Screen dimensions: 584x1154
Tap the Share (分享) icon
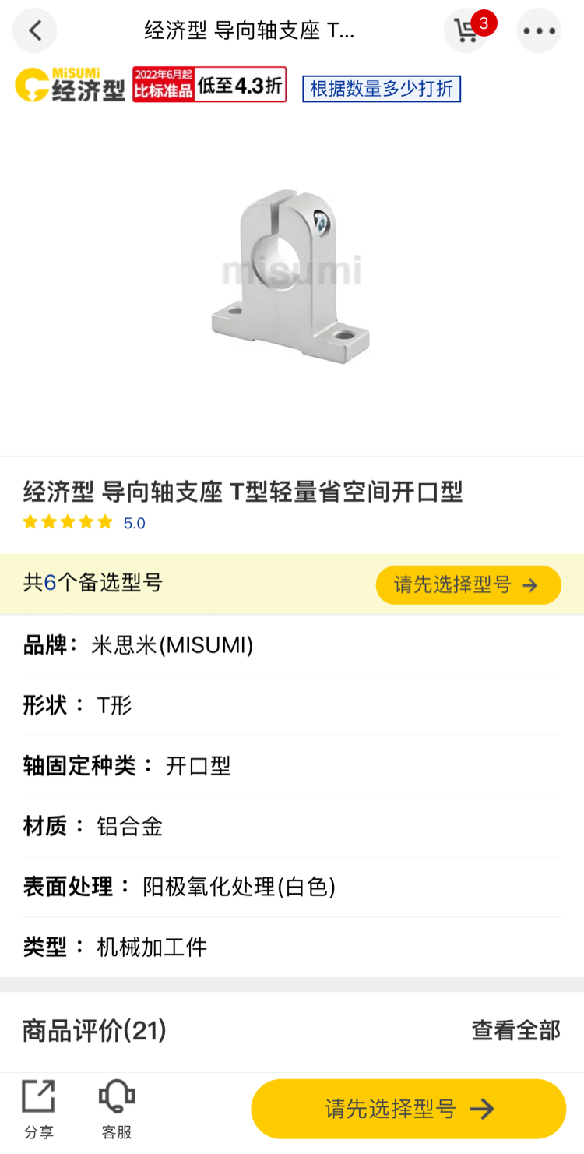coord(38,1109)
